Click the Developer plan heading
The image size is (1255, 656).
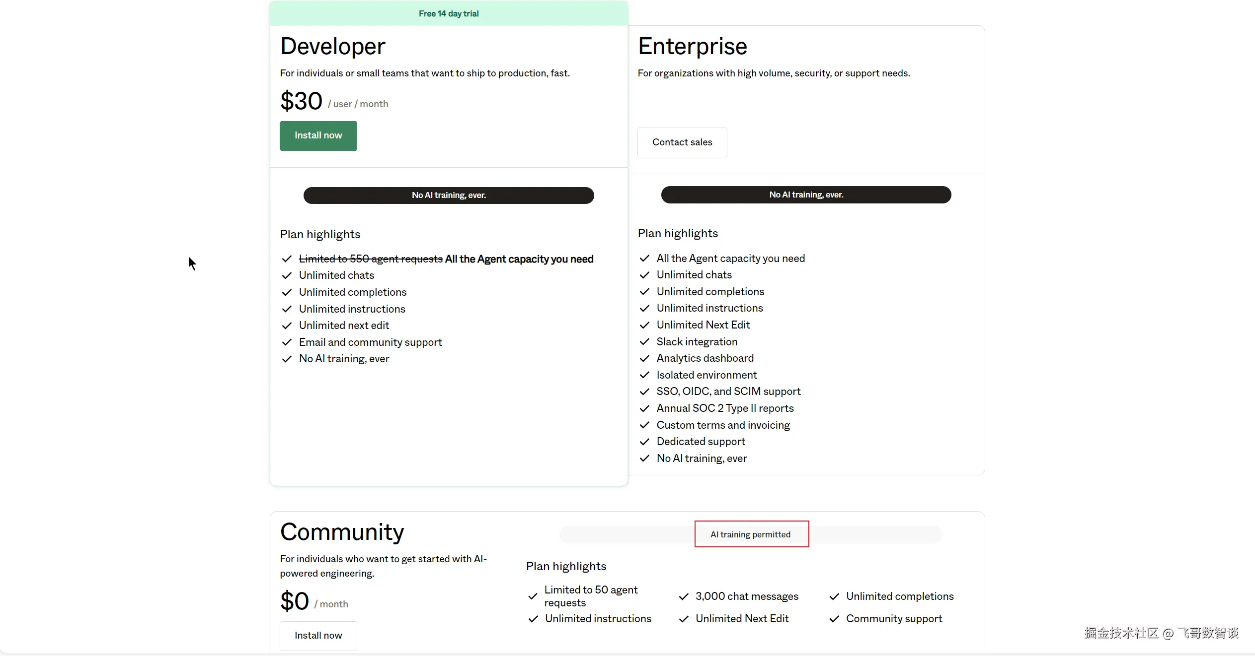click(x=332, y=46)
